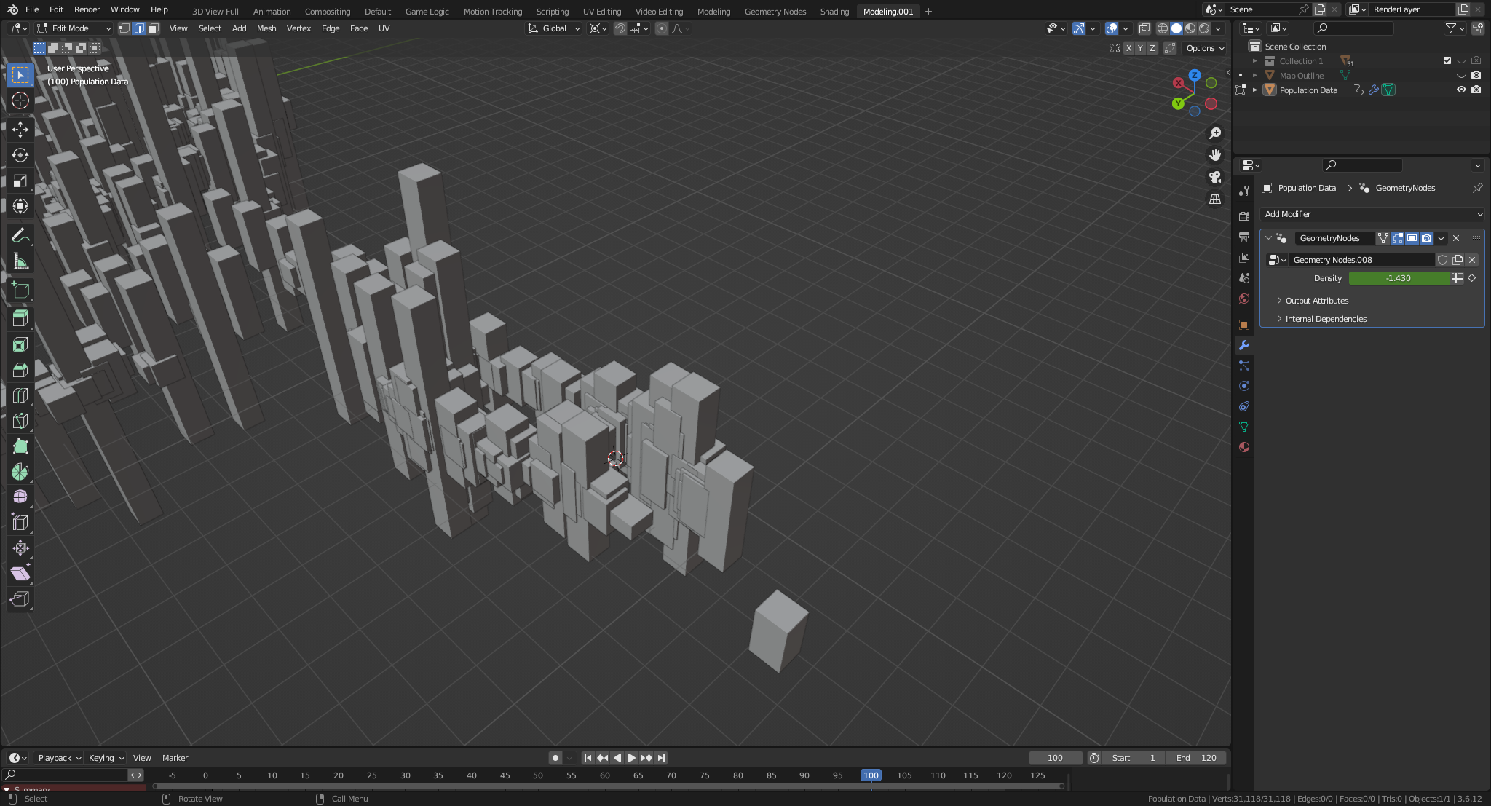This screenshot has height=806, width=1491.
Task: Click the Density value slider
Action: coord(1399,278)
